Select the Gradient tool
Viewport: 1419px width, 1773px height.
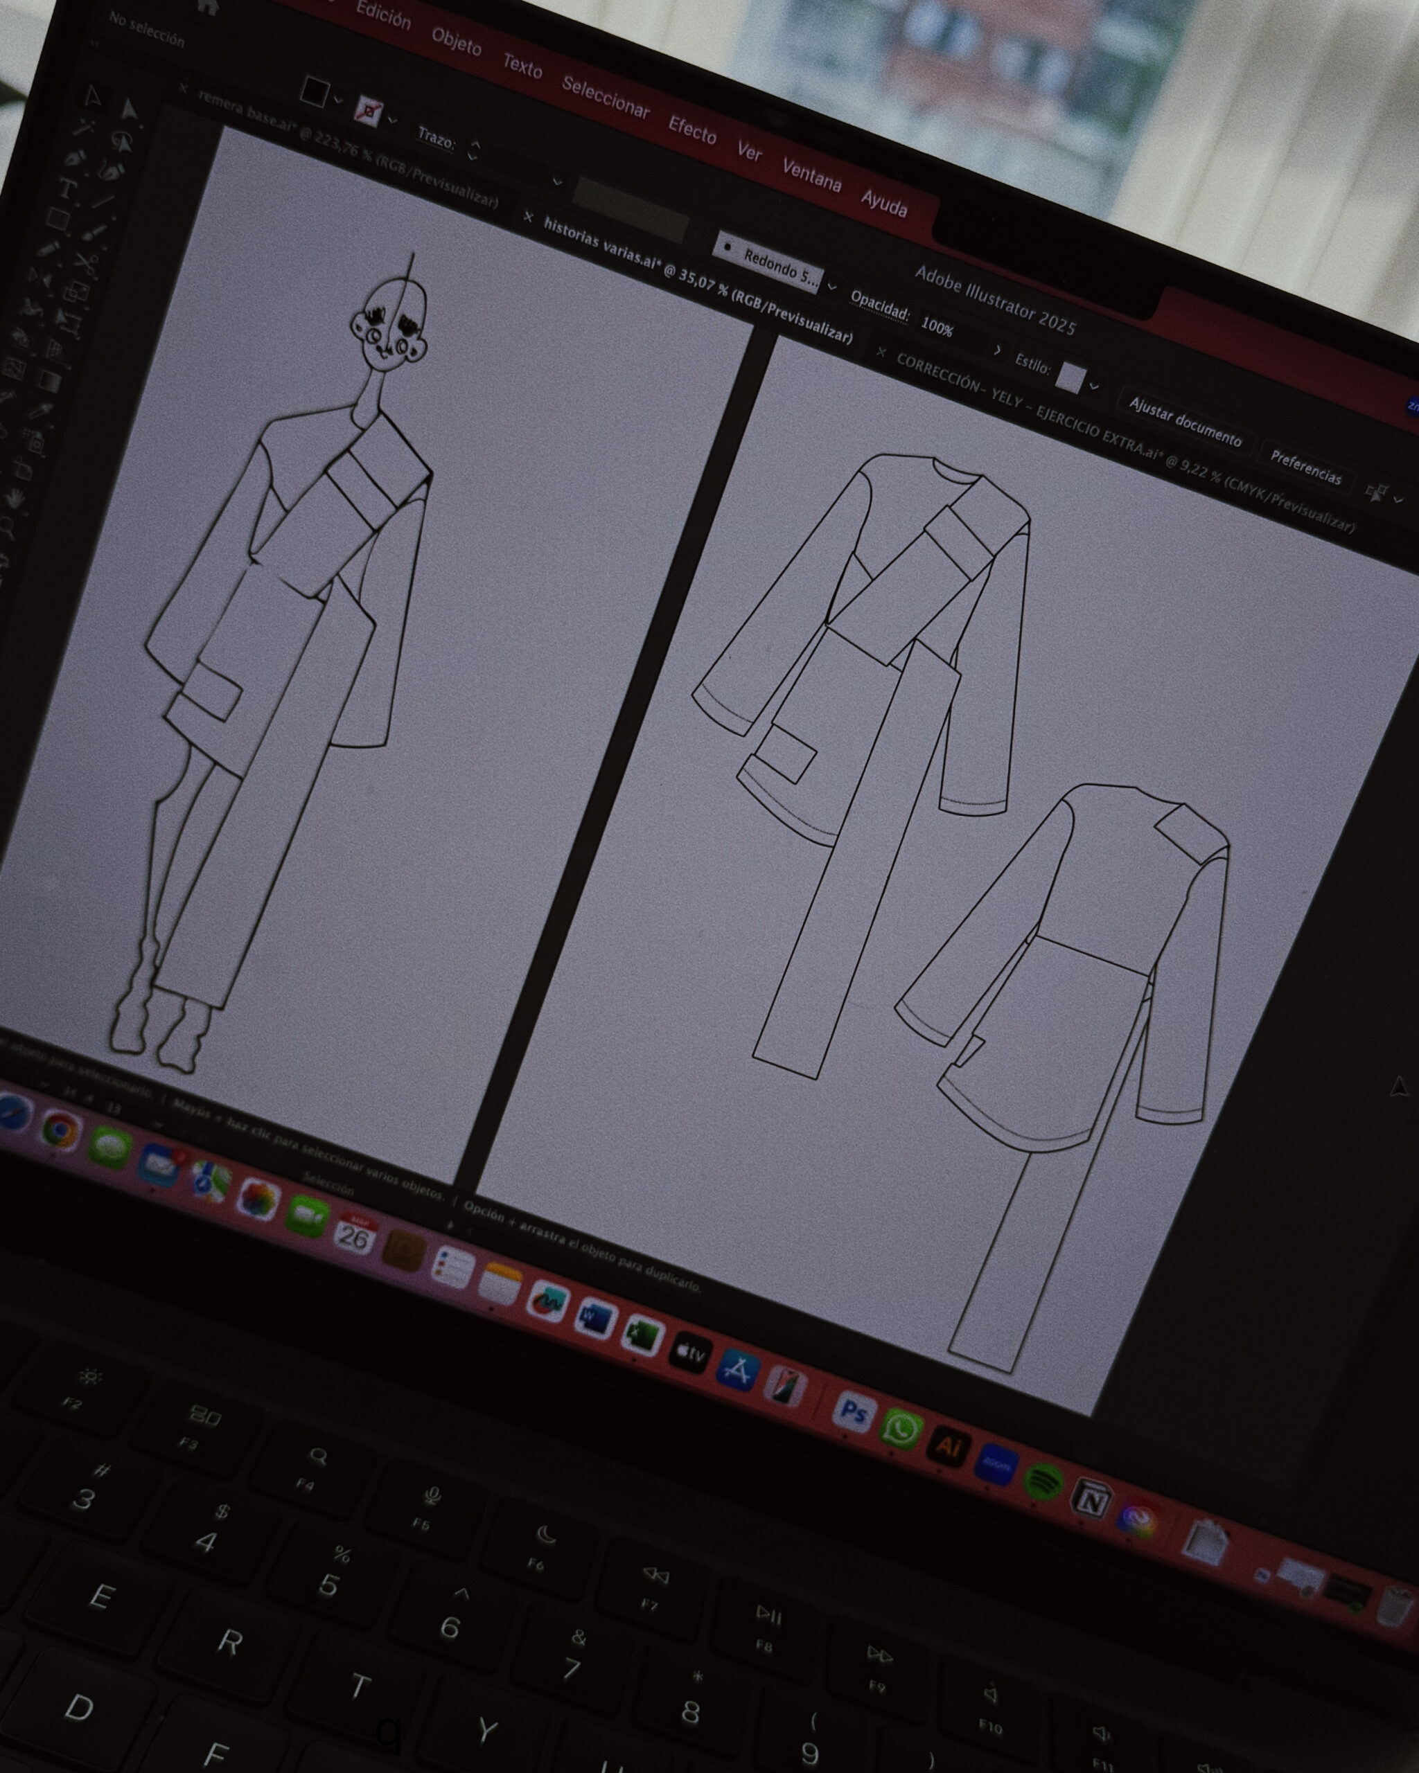pyautogui.click(x=50, y=382)
